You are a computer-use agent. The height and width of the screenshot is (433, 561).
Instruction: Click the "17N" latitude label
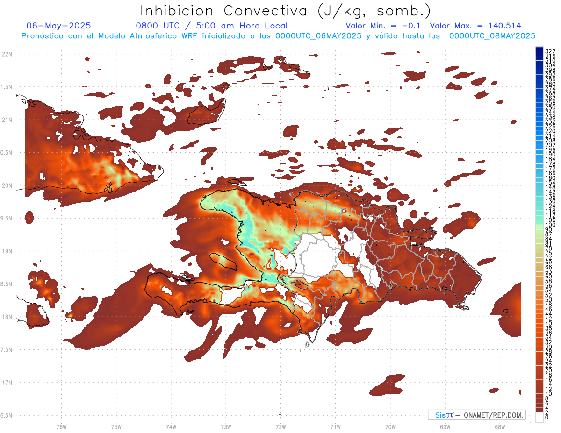coord(7,383)
